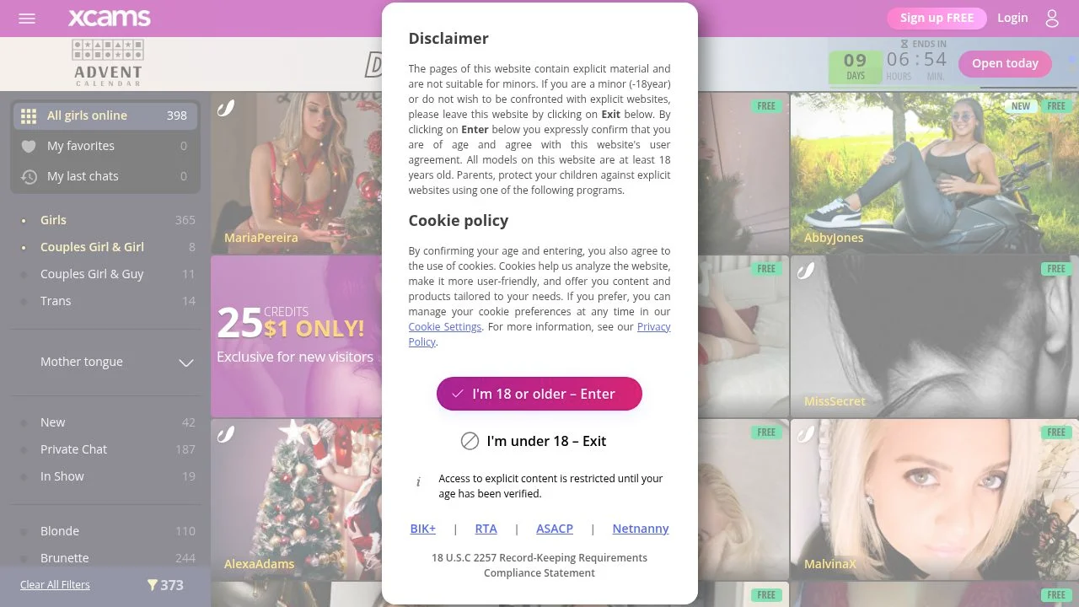Click the xcams logo
This screenshot has height=607, width=1079.
pyautogui.click(x=110, y=18)
